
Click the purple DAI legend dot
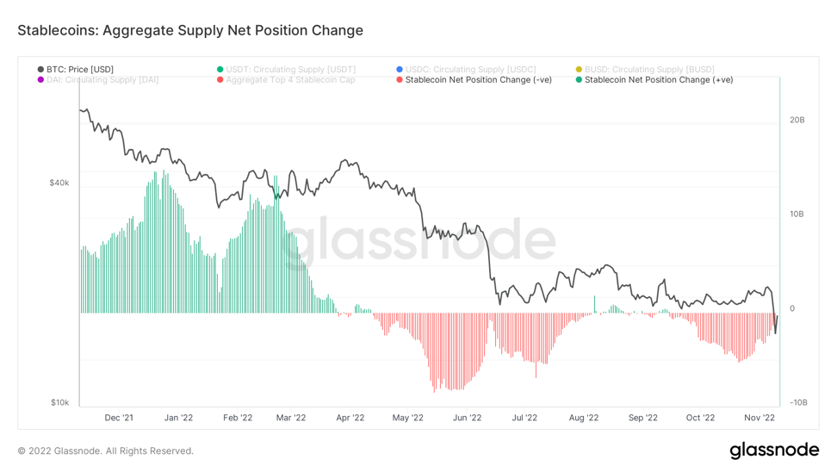click(x=40, y=80)
